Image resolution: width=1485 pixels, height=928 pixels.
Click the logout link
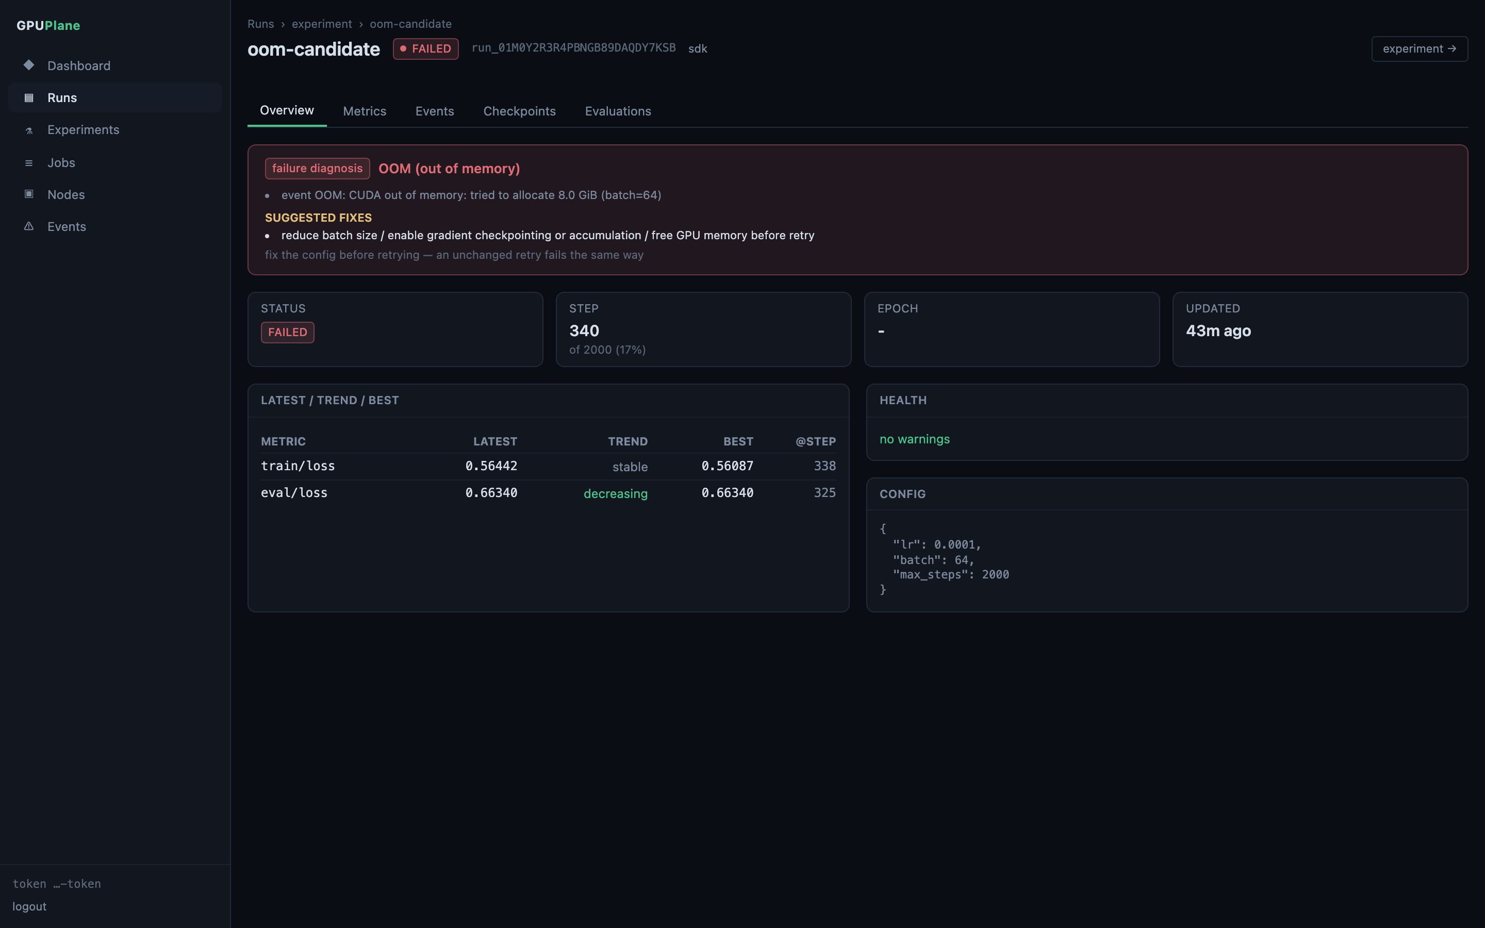29,906
